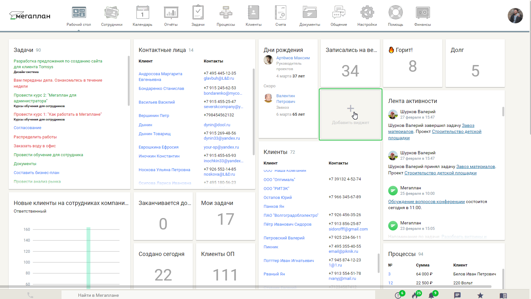Open task Разработка предложения по созданию сайта
This screenshot has width=531, height=299.
(58, 64)
